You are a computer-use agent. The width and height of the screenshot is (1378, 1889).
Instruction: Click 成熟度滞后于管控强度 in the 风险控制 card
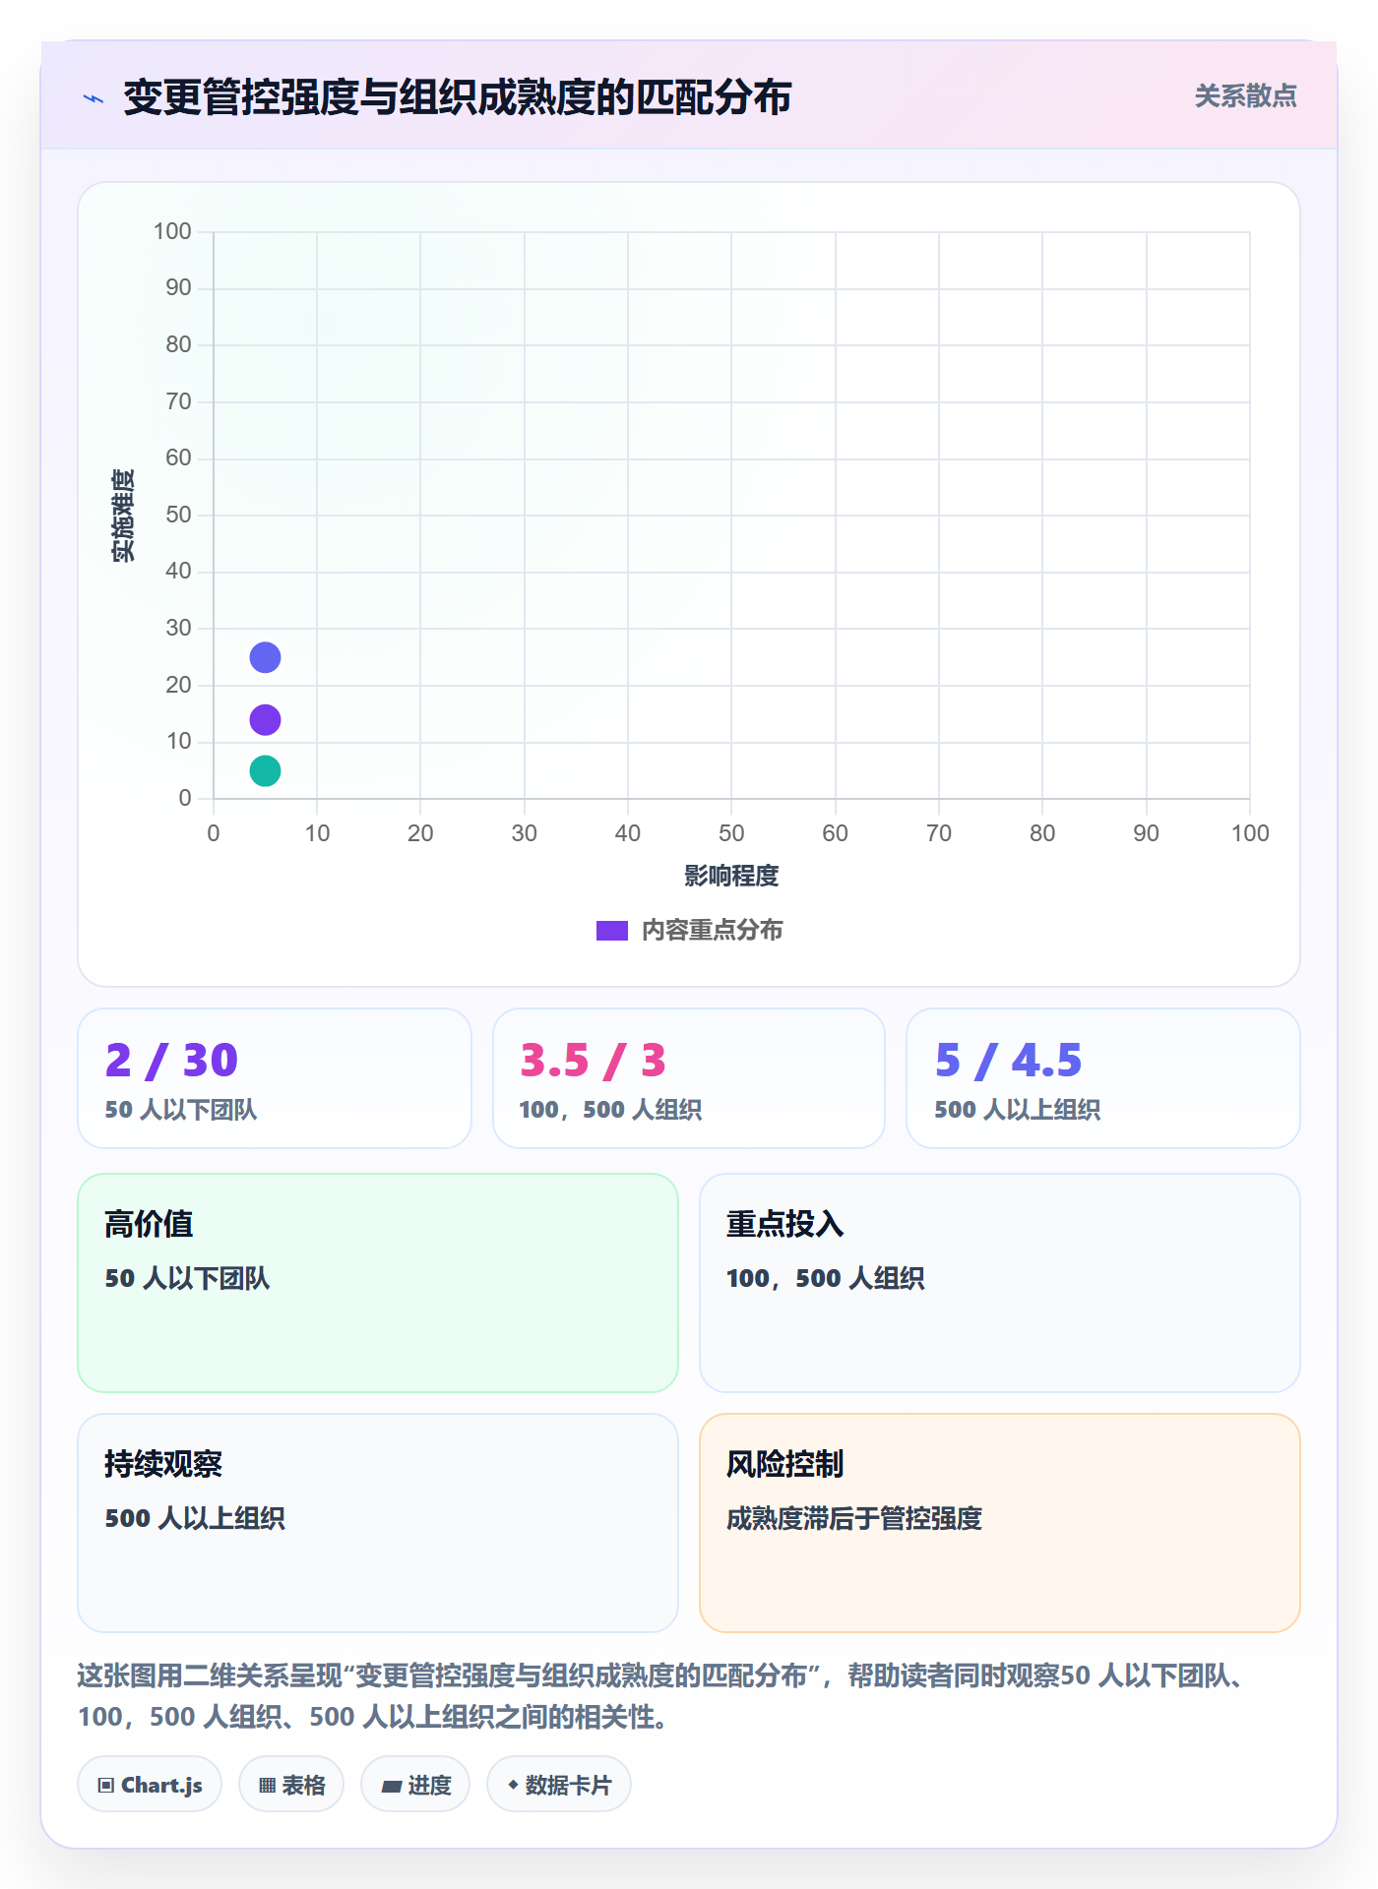click(854, 1518)
